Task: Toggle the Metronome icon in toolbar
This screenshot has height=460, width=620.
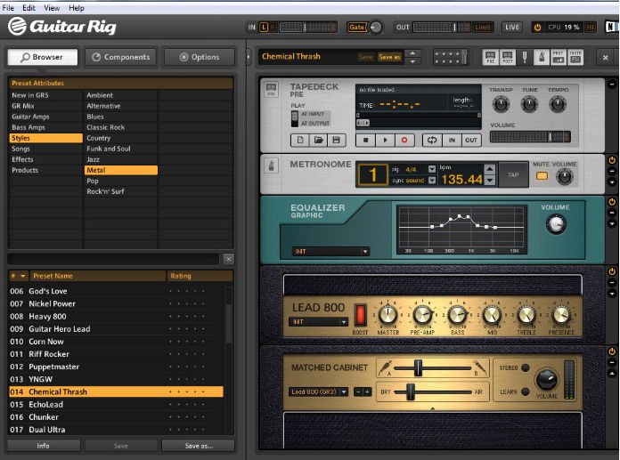Action: pos(542,57)
